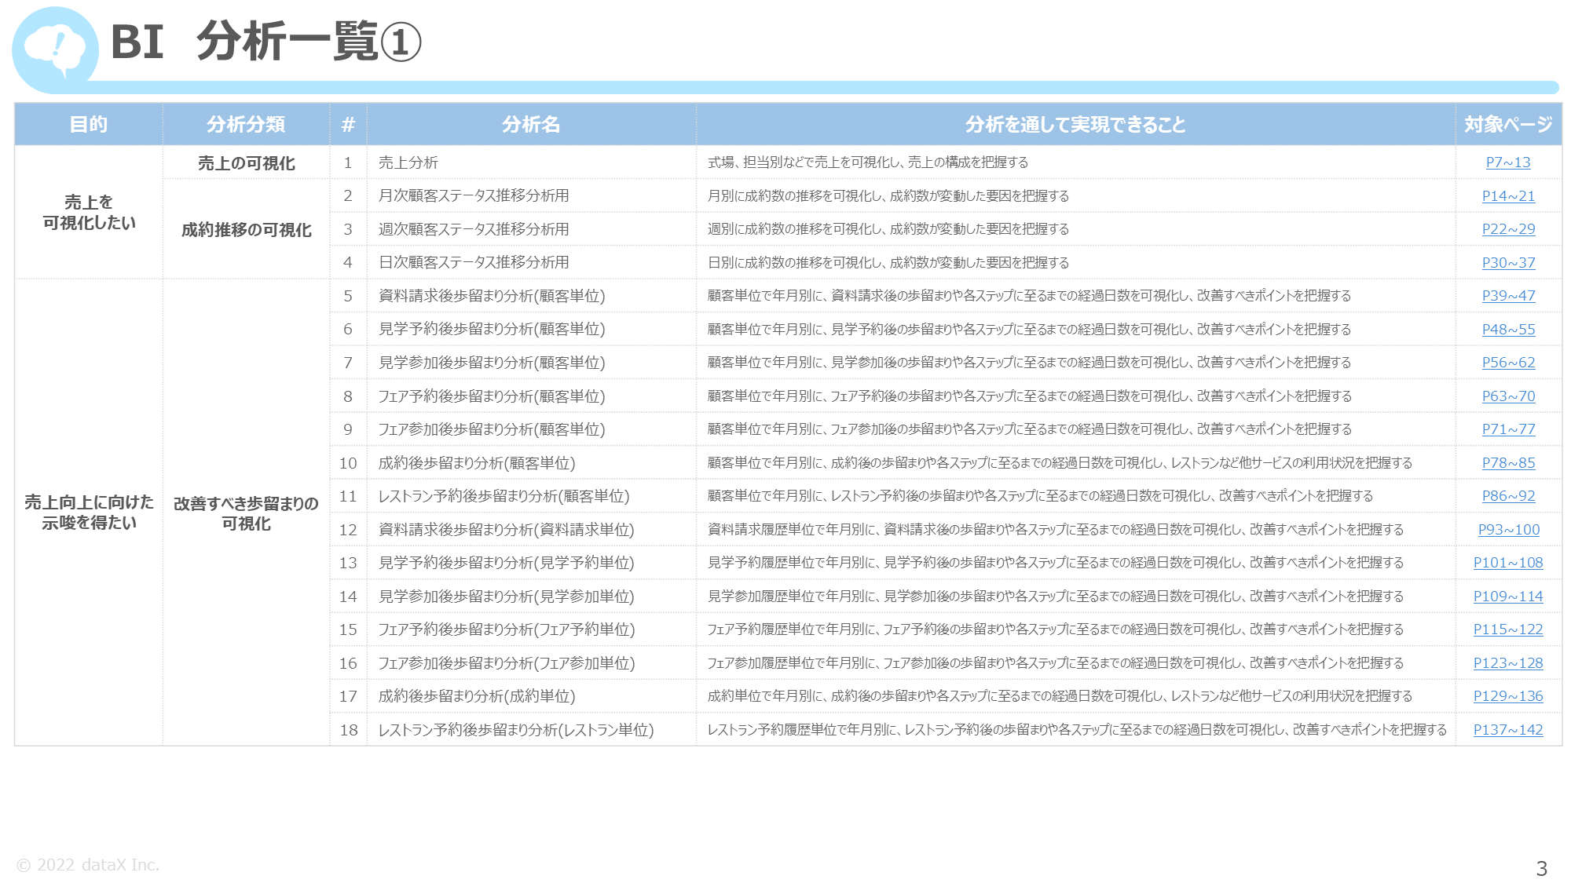The height and width of the screenshot is (883, 1571).
Task: Click 資料請求後歩留まり分析(顧客単位) cell
Action: (532, 296)
